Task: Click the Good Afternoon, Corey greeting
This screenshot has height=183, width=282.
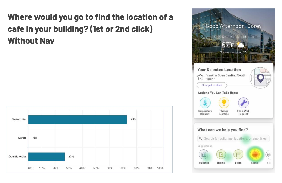Action: tap(233, 26)
